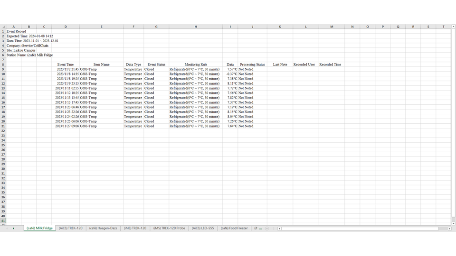This screenshot has height=256, width=456.
Task: Click the -0.37°C data cell
Action: click(x=230, y=74)
